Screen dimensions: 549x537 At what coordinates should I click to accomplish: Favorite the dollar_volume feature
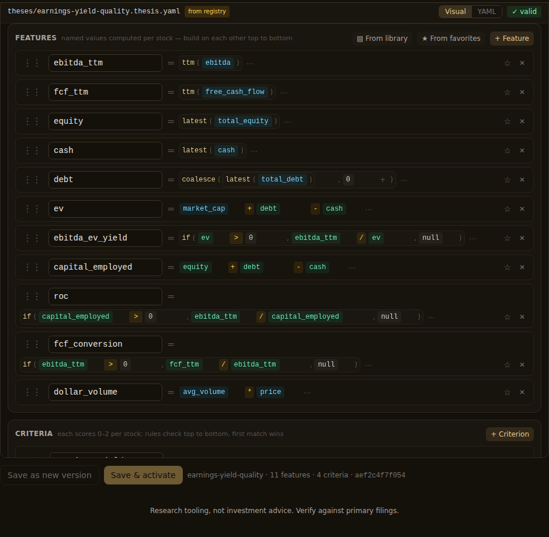coord(507,392)
